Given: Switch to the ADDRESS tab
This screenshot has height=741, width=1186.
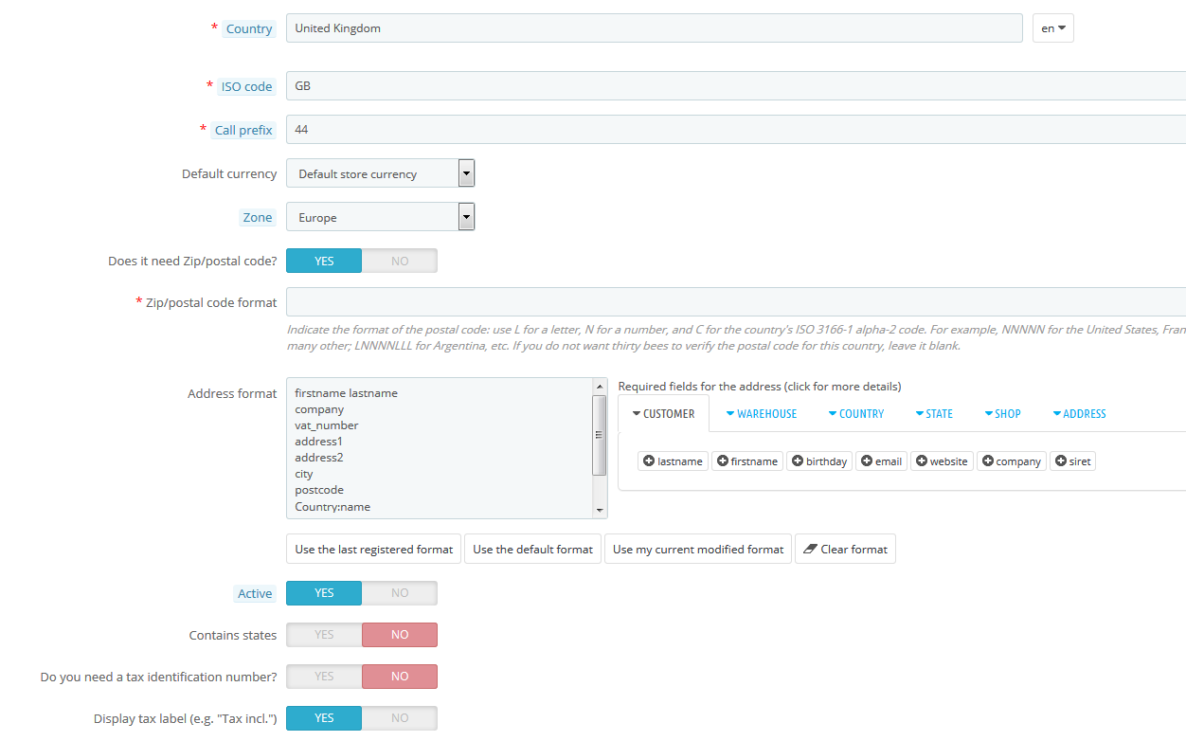Looking at the screenshot, I should (x=1079, y=414).
